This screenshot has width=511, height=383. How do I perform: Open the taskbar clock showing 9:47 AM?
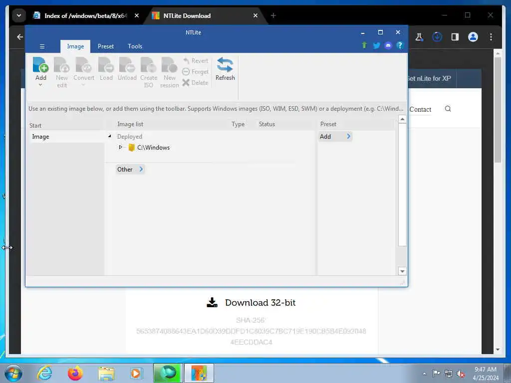tap(486, 373)
